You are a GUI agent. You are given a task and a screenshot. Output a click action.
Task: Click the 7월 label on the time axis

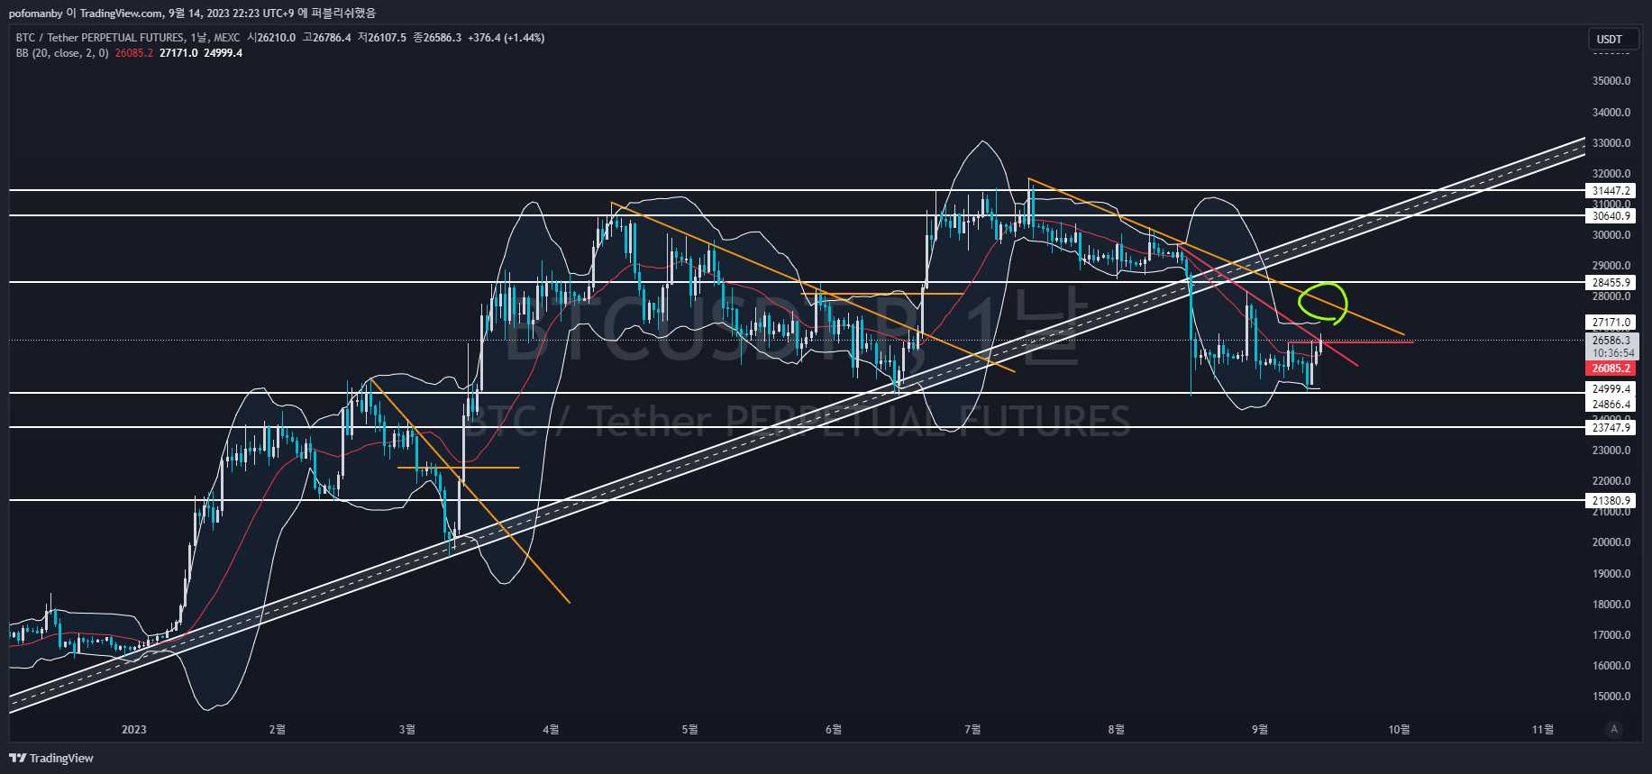coord(972,730)
